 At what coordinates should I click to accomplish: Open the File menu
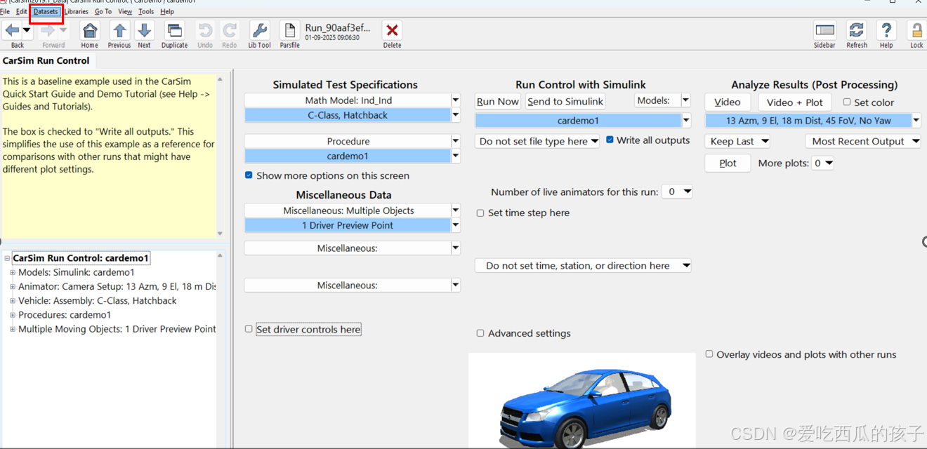tap(5, 11)
